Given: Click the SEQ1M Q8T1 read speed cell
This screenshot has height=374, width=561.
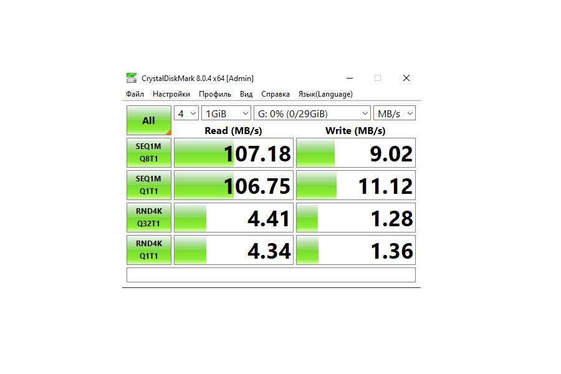Looking at the screenshot, I should point(233,153).
